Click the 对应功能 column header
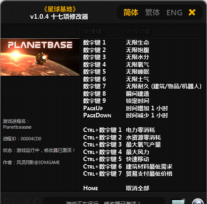Screen dimensions: 207x204 [x=138, y=31]
